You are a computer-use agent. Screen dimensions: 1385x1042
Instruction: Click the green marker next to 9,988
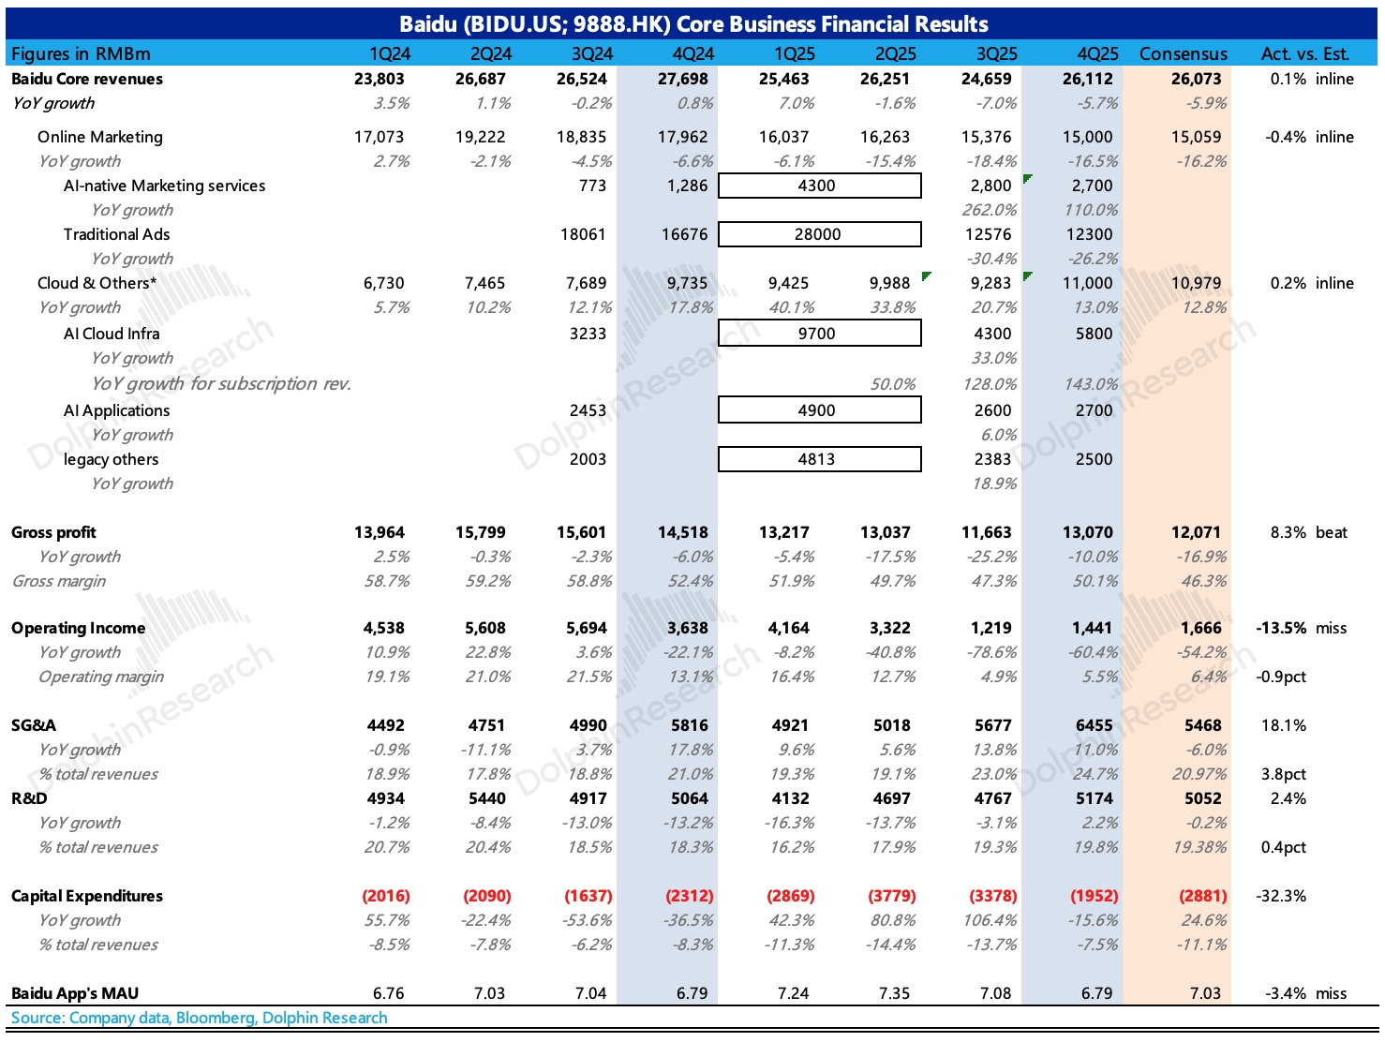(x=927, y=275)
